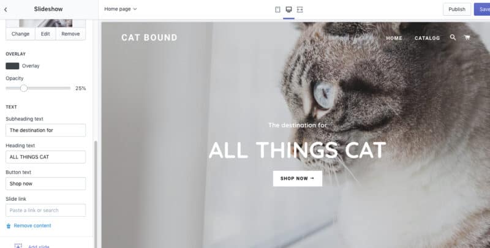Screen dimensions: 490x248
Task: Open the shopping cart icon
Action: [467, 37]
